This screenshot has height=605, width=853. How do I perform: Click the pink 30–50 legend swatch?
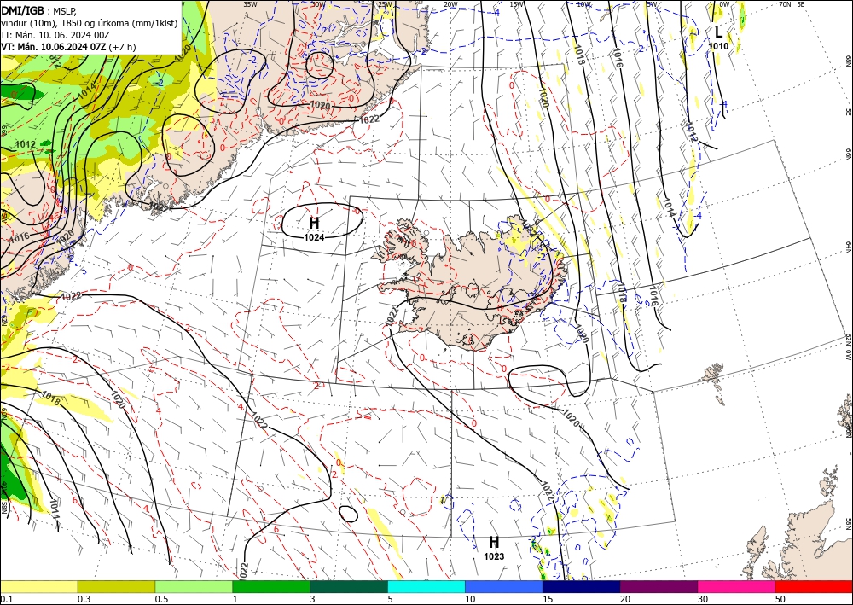737,586
